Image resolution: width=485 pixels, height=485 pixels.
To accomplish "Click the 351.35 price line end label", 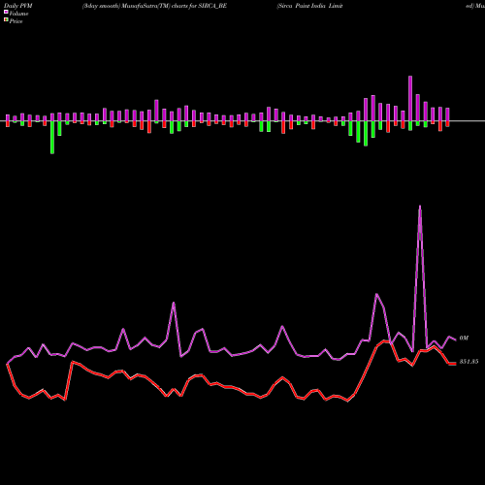I will pyautogui.click(x=469, y=362).
